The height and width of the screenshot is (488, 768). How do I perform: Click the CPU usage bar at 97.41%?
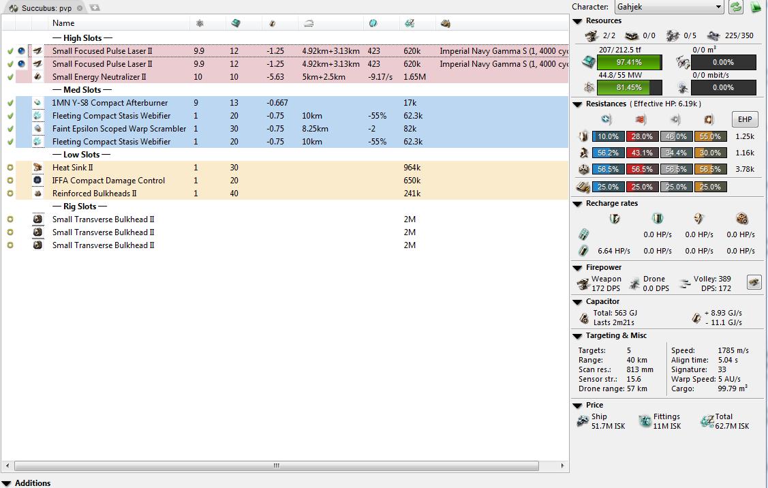pos(630,62)
